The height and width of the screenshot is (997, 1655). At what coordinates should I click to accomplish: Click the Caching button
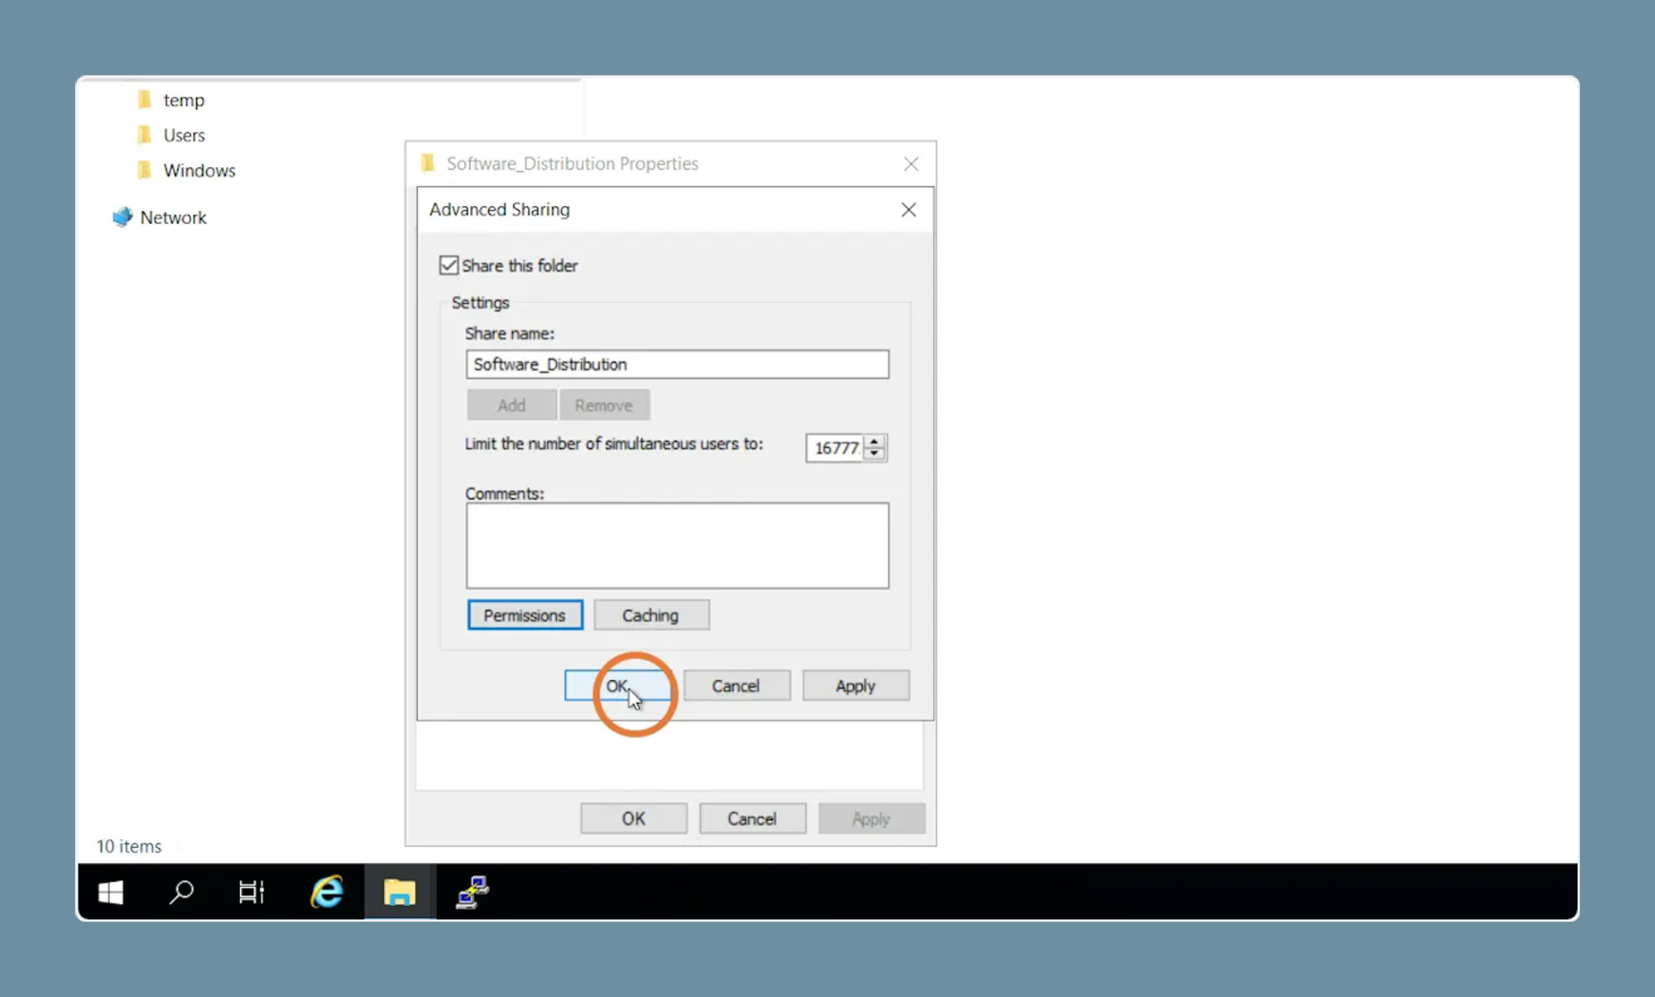pyautogui.click(x=650, y=616)
